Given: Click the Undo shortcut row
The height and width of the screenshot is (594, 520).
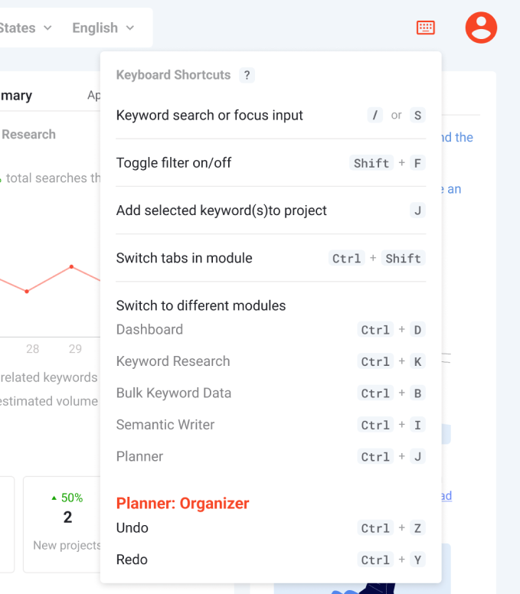Looking at the screenshot, I should 270,527.
